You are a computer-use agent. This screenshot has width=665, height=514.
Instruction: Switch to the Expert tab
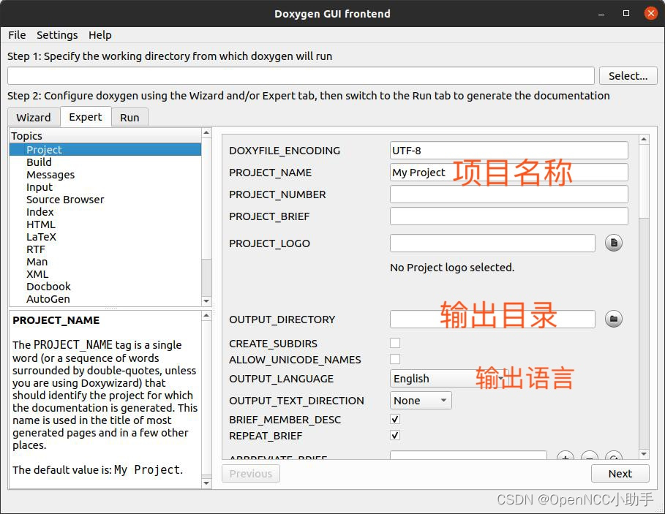click(86, 116)
